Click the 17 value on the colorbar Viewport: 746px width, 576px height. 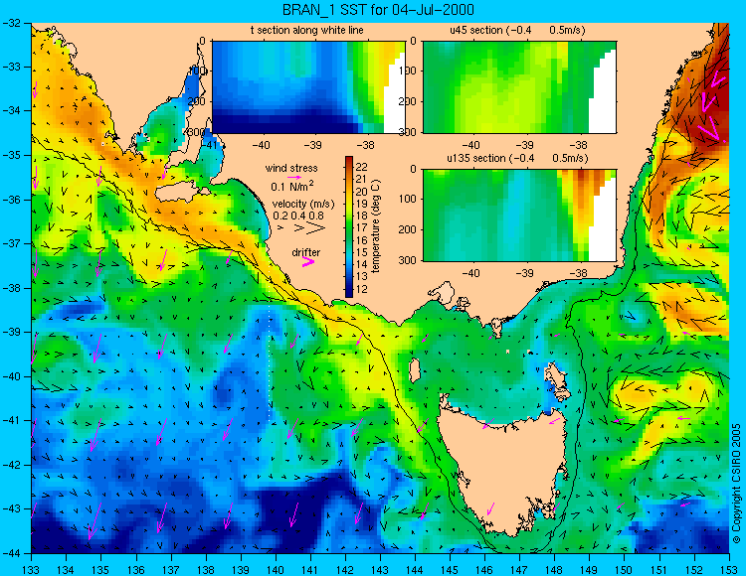click(x=362, y=228)
